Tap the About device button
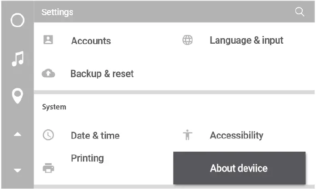This screenshot has width=316, height=189. tap(239, 168)
